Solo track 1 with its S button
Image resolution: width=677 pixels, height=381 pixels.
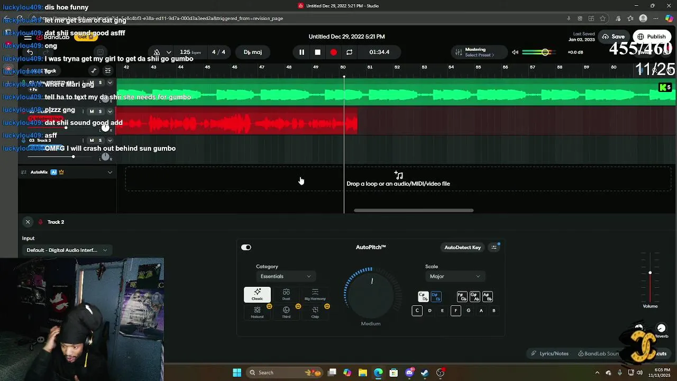(100, 83)
